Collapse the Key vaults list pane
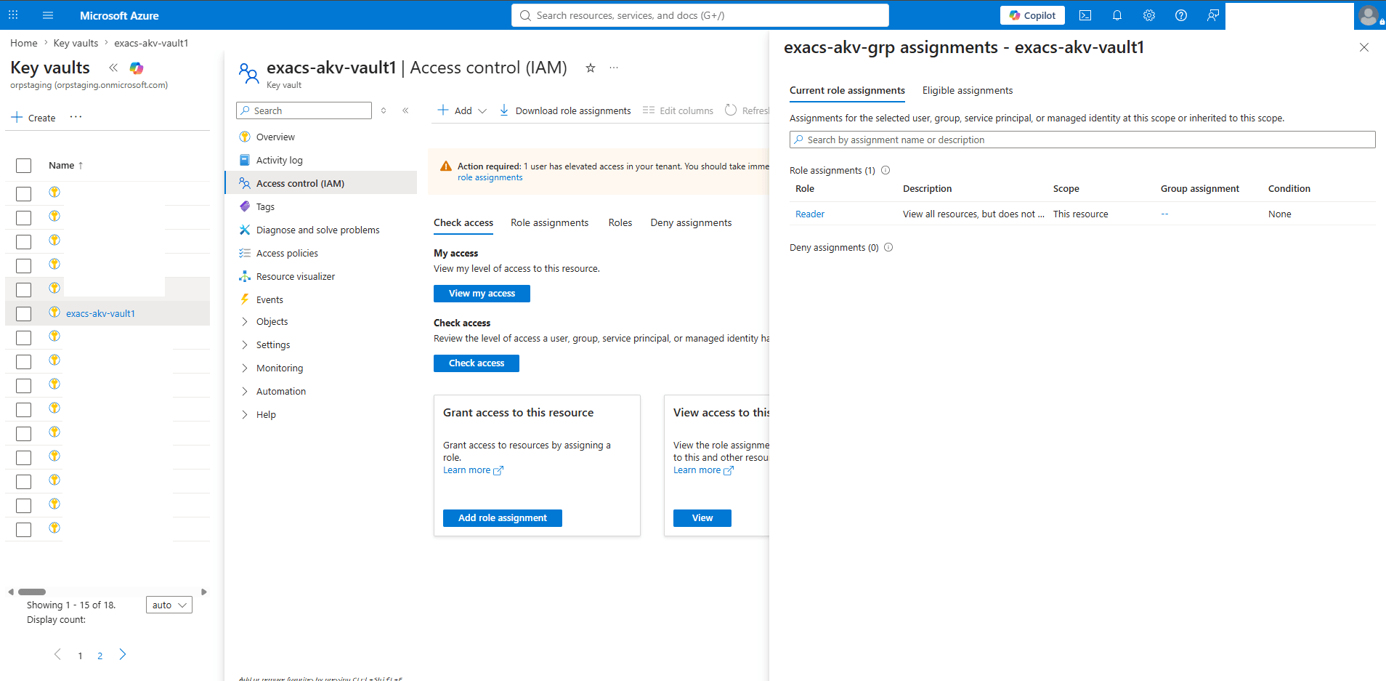Screen dimensions: 1386x681 point(113,68)
